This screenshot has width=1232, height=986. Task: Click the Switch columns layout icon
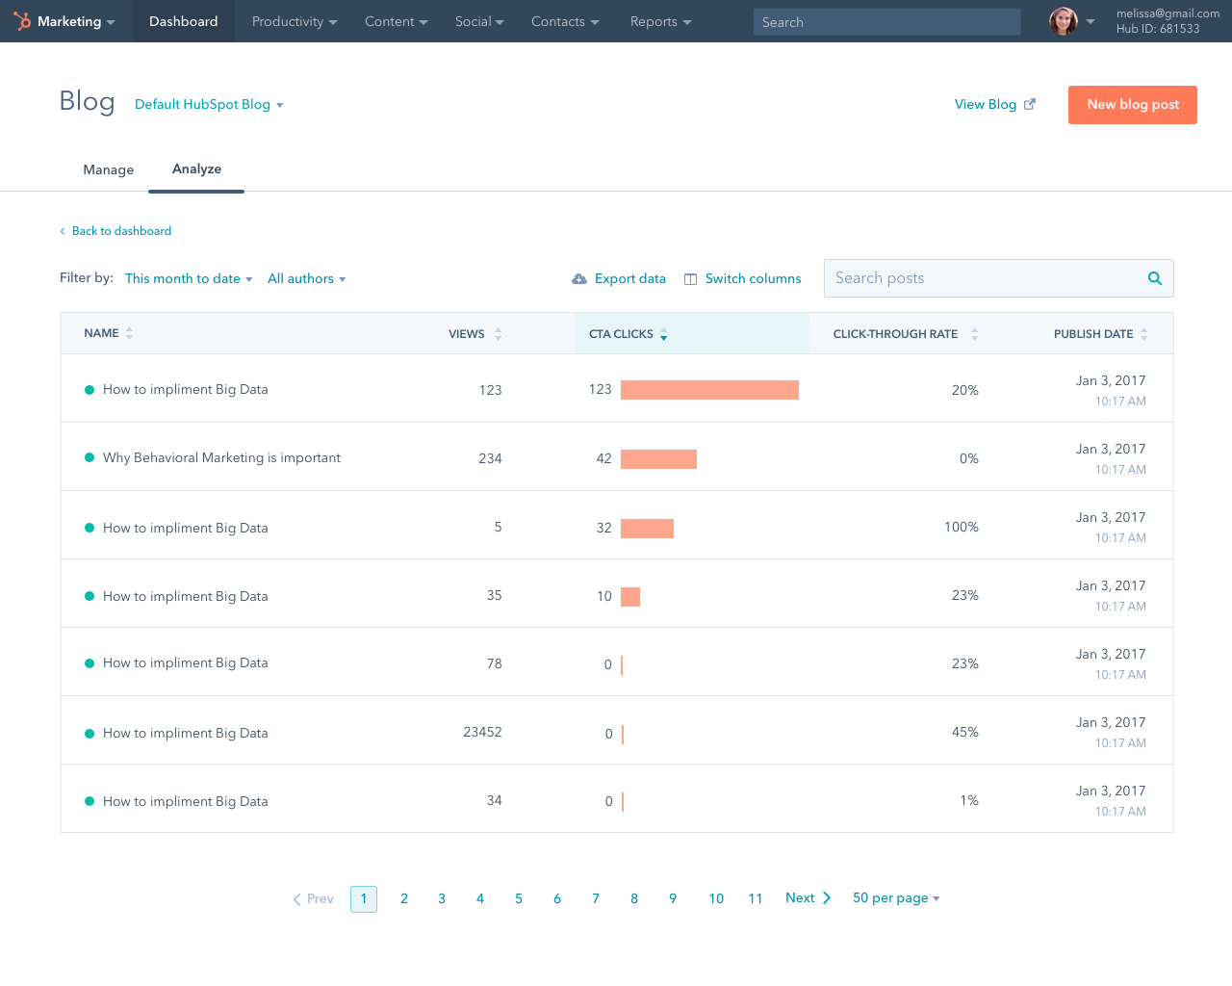[x=690, y=279]
